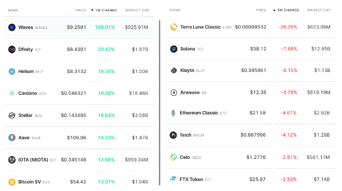
Task: Click the Solana SOL logo icon
Action: 174,49
